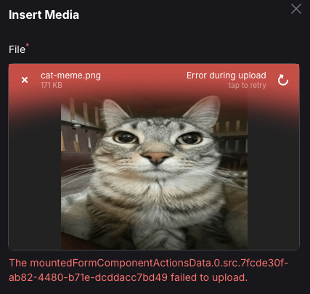This screenshot has height=294, width=310.
Task: Click the 'Error during upload' status
Action: 227,75
